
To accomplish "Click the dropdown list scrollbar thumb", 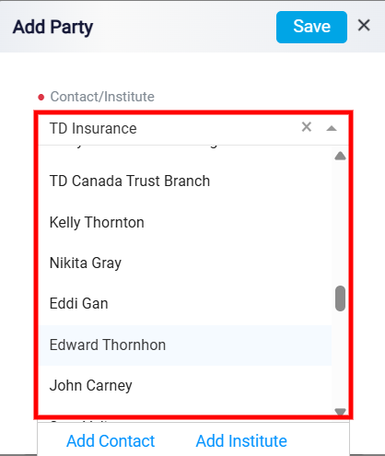I will pos(340,298).
